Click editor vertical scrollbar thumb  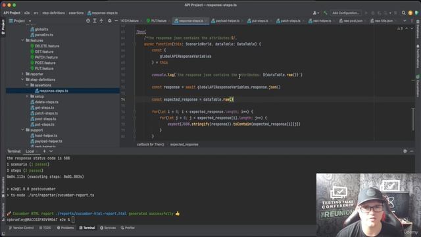[x=413, y=119]
